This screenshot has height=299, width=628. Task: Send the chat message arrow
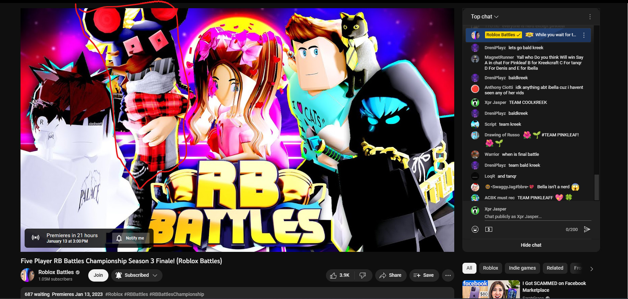587,229
